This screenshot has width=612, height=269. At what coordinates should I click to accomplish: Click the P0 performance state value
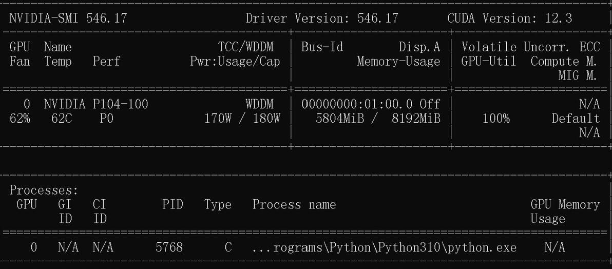[x=107, y=119]
